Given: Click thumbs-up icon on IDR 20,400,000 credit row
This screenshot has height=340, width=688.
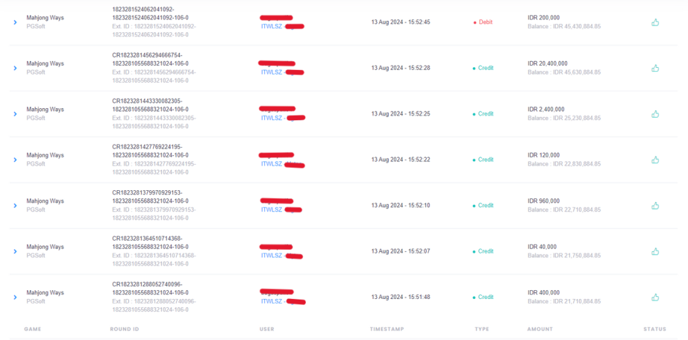Looking at the screenshot, I should pyautogui.click(x=655, y=68).
